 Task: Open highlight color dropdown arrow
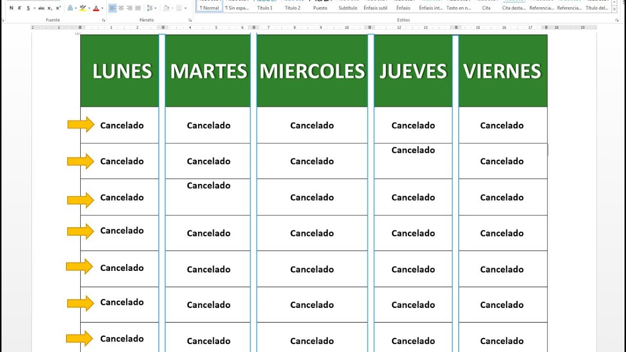point(89,8)
